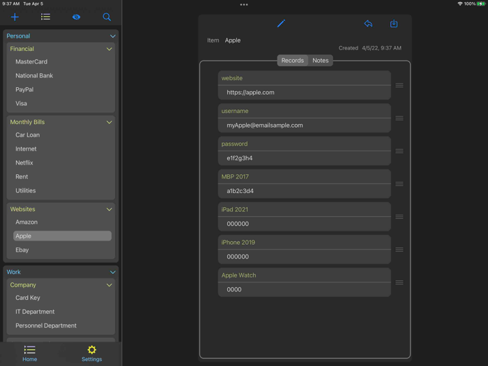
Task: Click the username value myApple@emailsample.com
Action: [x=265, y=125]
